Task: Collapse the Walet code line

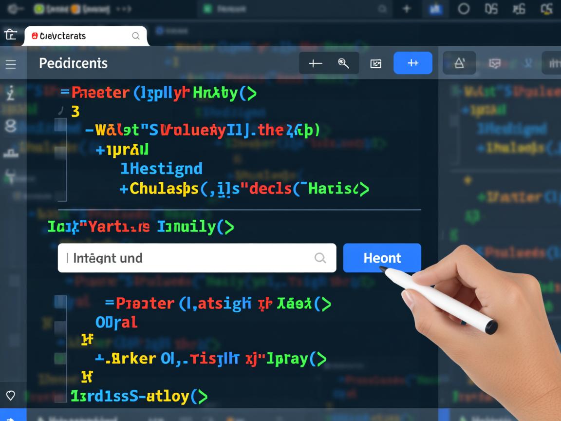Action: (x=89, y=130)
